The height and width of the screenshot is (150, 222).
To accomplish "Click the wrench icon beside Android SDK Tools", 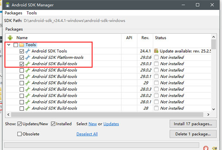I will coord(28,51).
